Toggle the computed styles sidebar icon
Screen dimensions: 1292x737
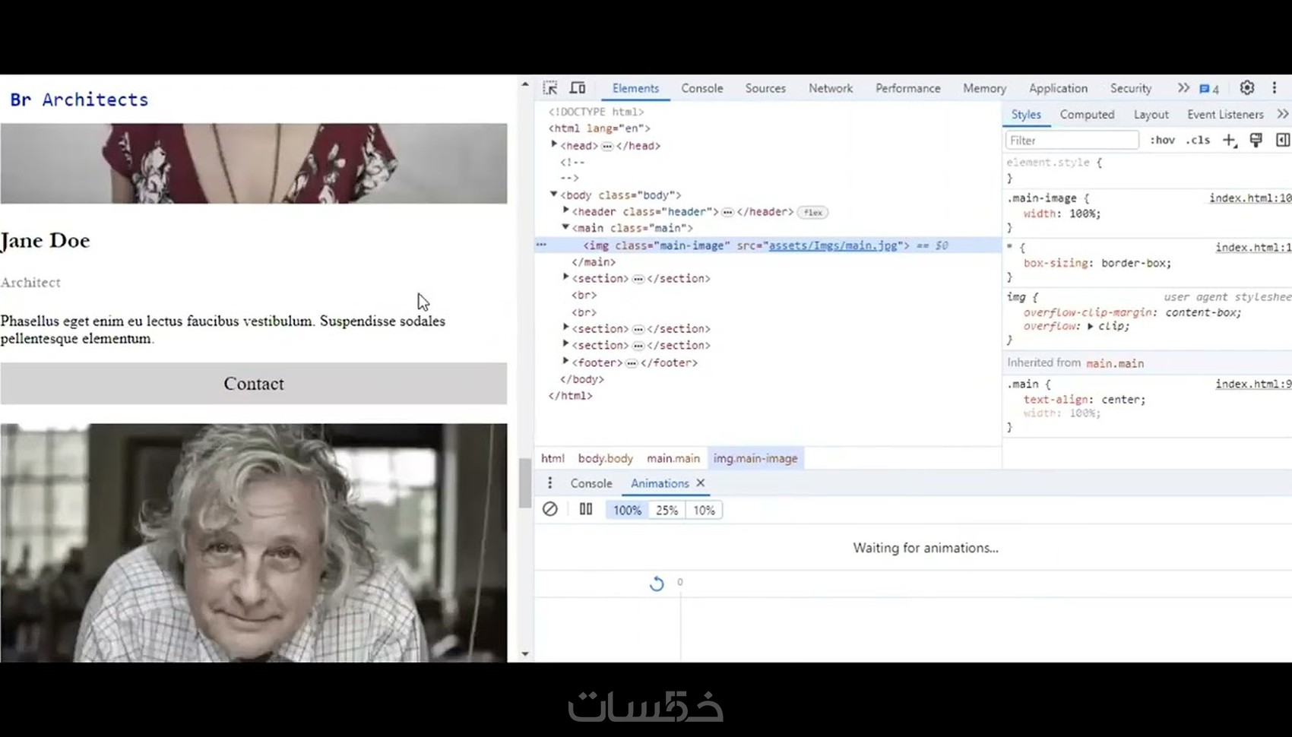tap(1283, 140)
